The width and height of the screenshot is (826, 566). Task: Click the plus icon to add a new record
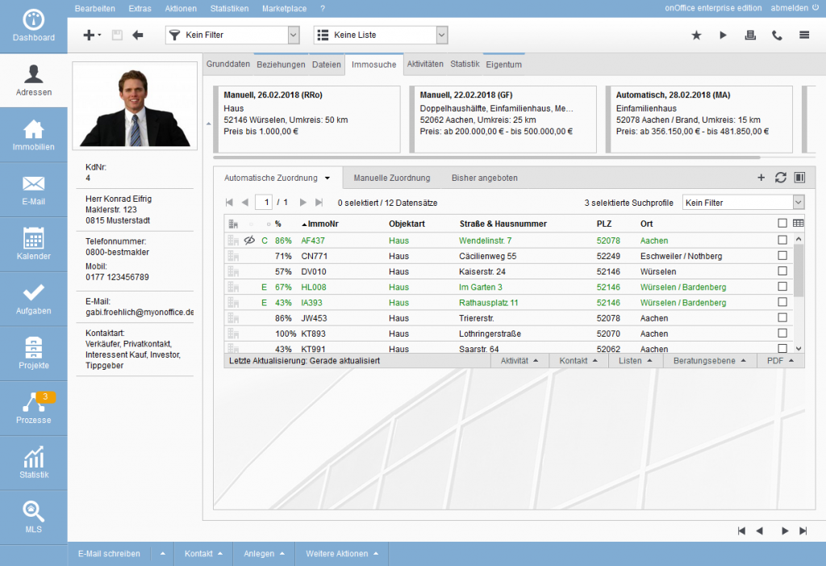(86, 36)
